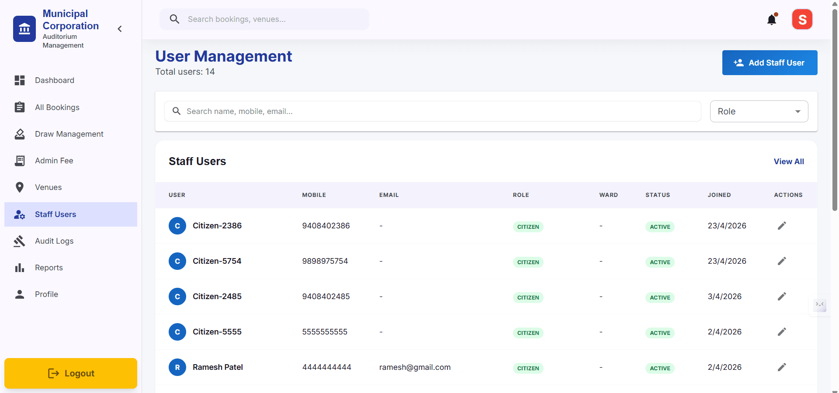Click the MOBILE column header

[314, 195]
